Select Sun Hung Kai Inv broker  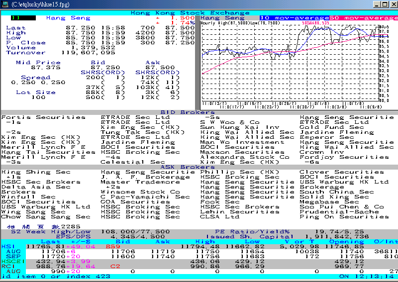coord(240,127)
